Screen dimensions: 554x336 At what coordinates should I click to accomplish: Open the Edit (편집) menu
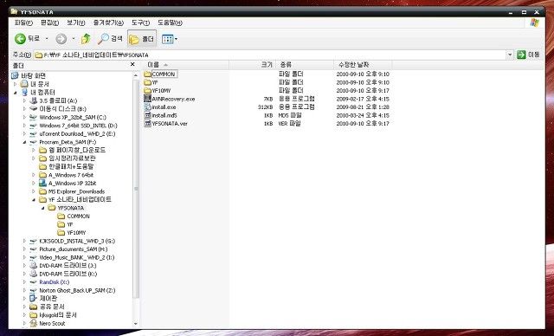pyautogui.click(x=49, y=23)
